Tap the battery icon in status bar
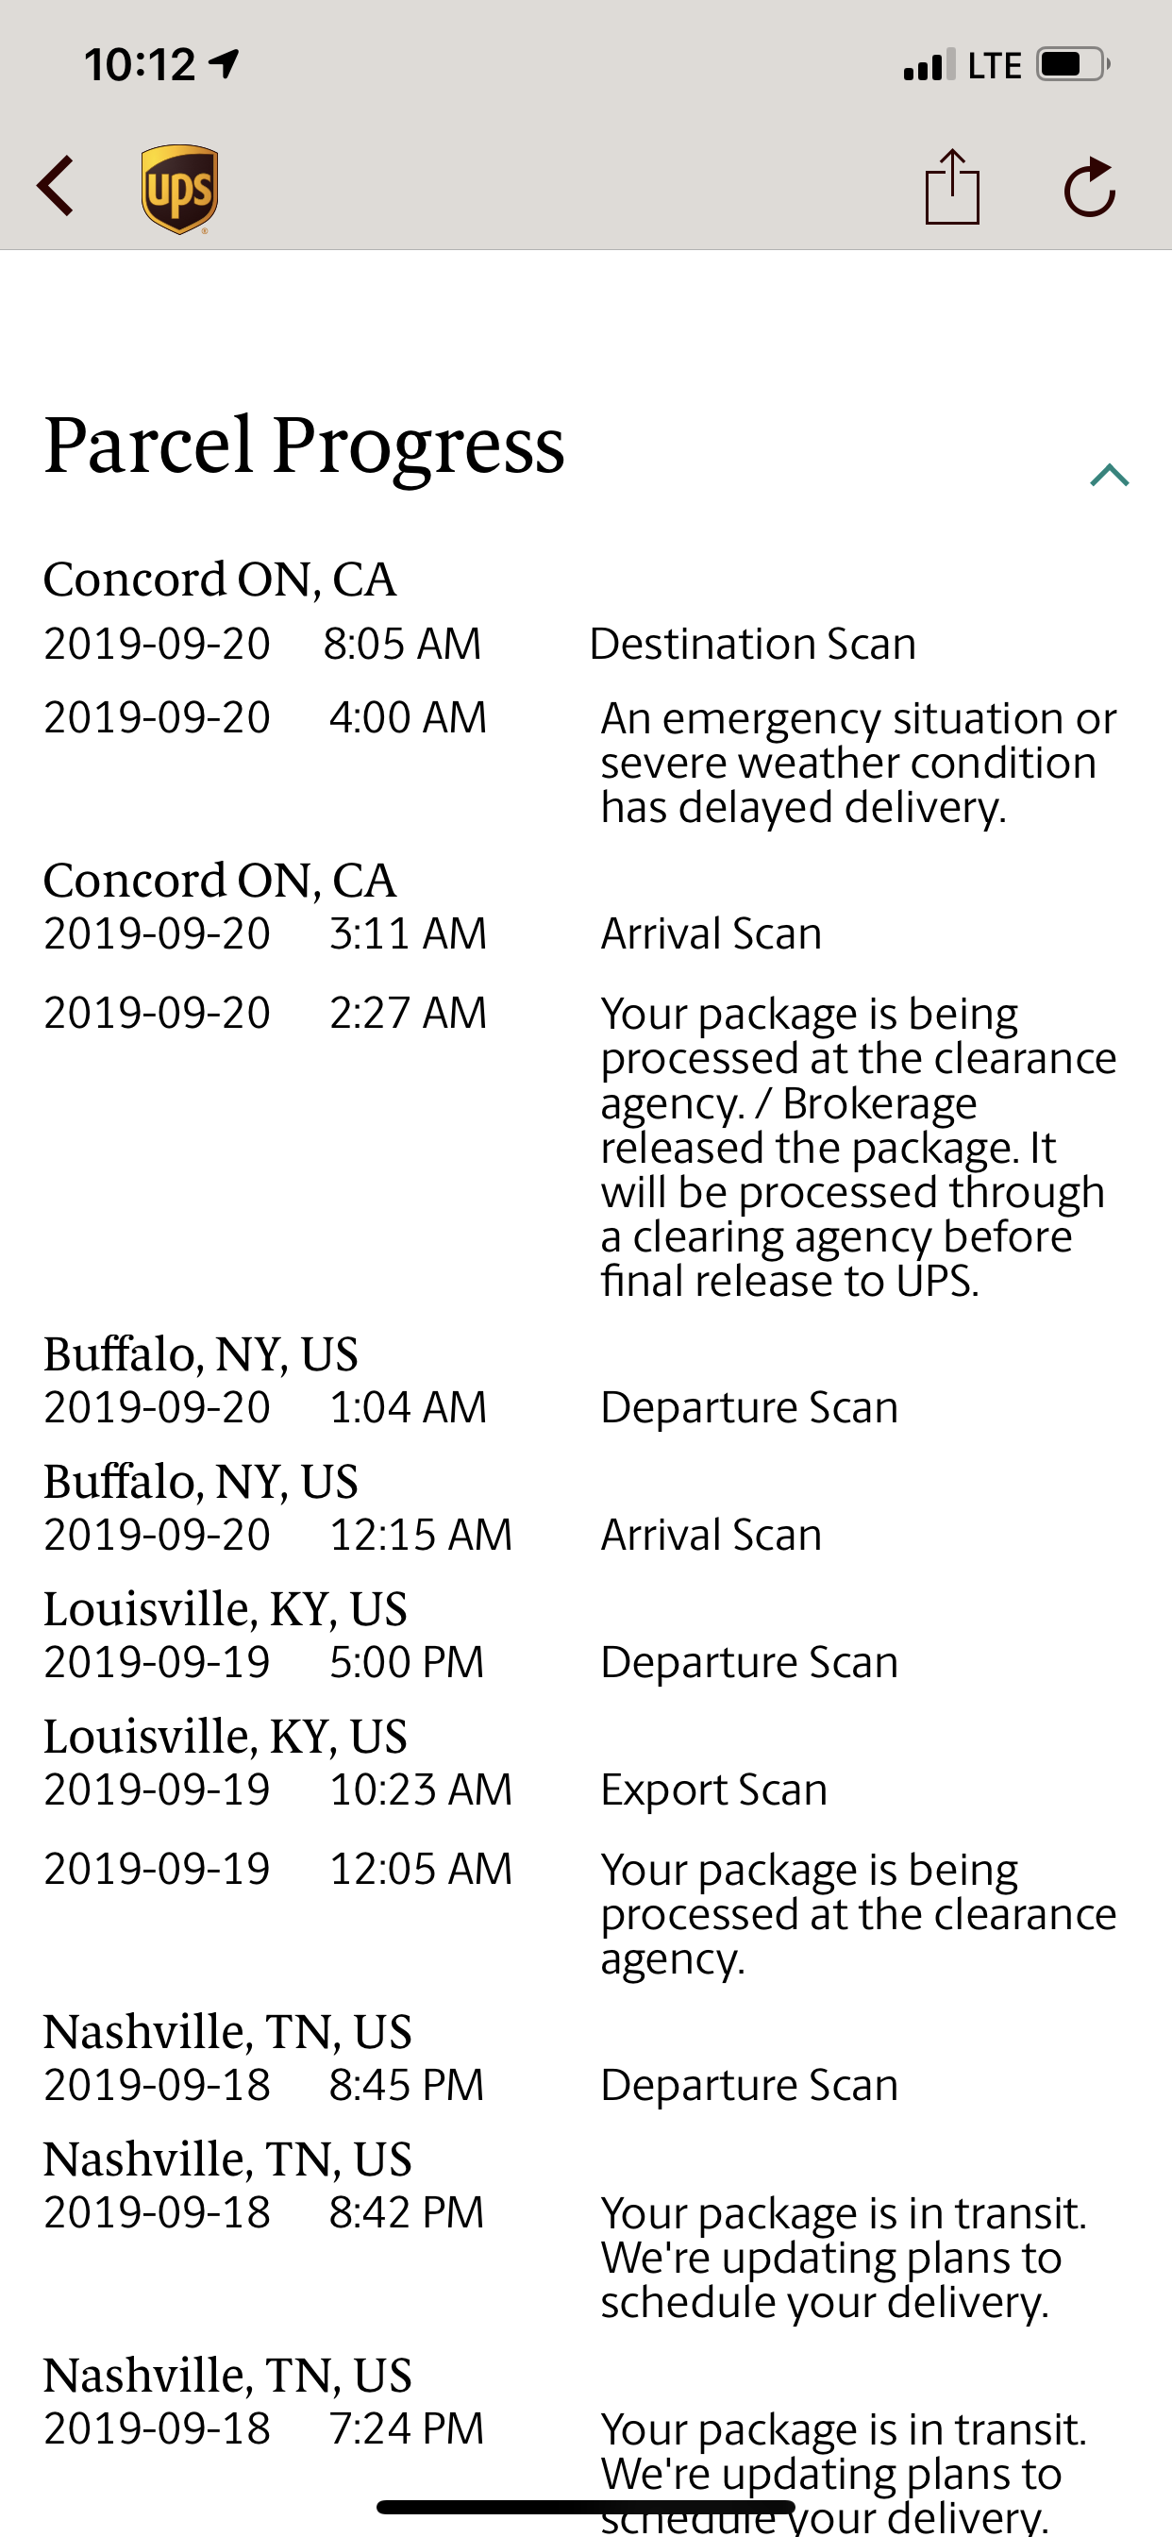 tap(1074, 65)
